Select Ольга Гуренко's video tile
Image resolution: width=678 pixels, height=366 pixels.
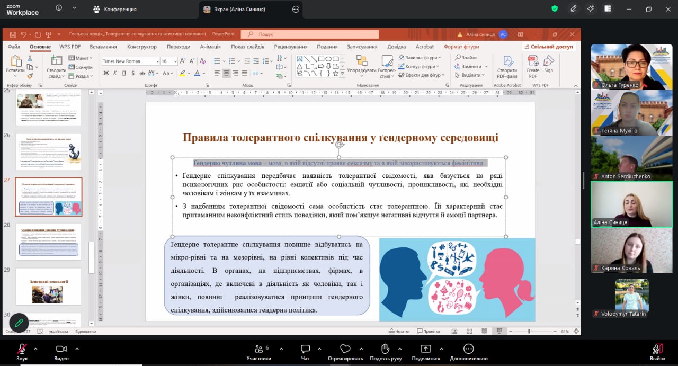(x=631, y=66)
